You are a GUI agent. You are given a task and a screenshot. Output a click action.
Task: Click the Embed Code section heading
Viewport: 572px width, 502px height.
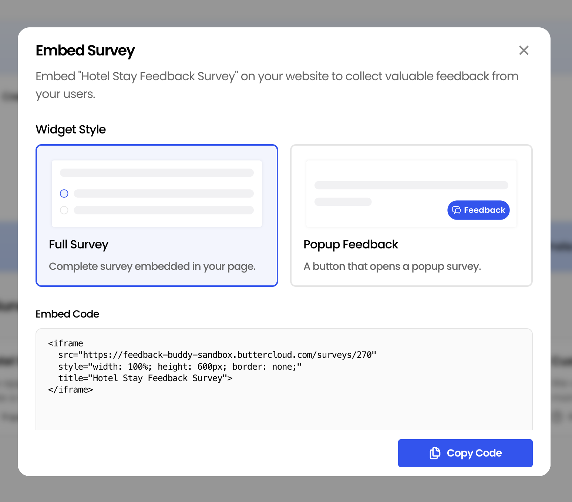[67, 314]
